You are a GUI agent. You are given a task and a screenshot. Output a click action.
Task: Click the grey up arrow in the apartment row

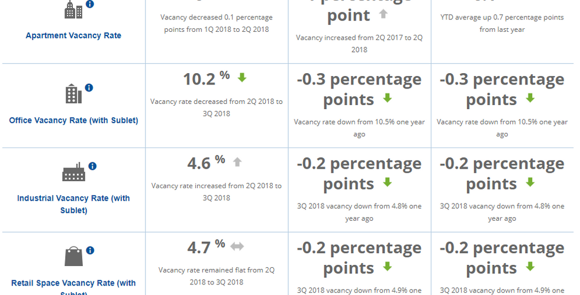383,14
